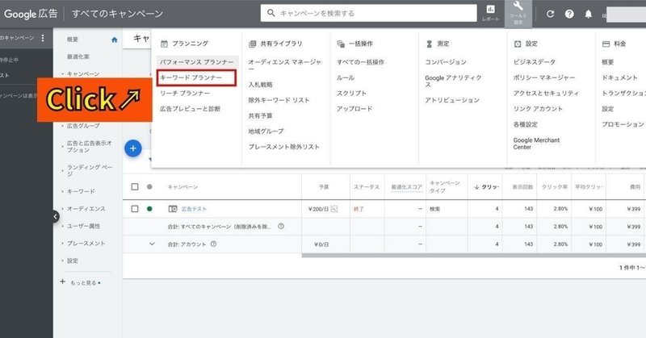Open ポリシー マネージャー menu item
The width and height of the screenshot is (646, 338).
pos(544,77)
